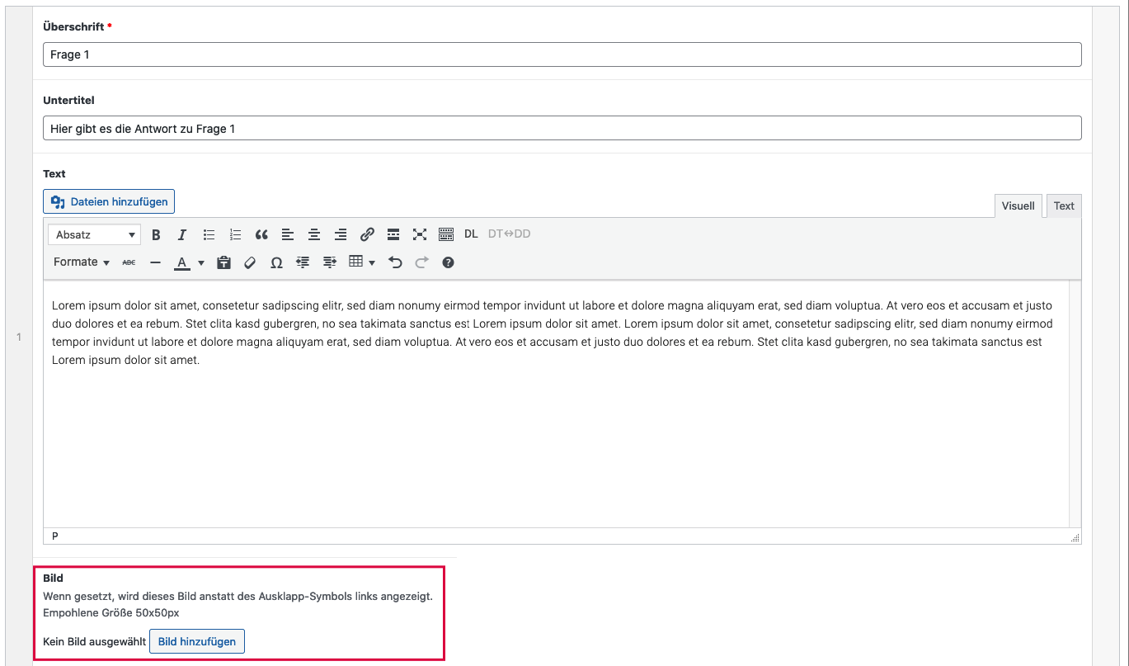This screenshot has height=666, width=1129.
Task: Expand the Formate dropdown menu
Action: pyautogui.click(x=81, y=262)
